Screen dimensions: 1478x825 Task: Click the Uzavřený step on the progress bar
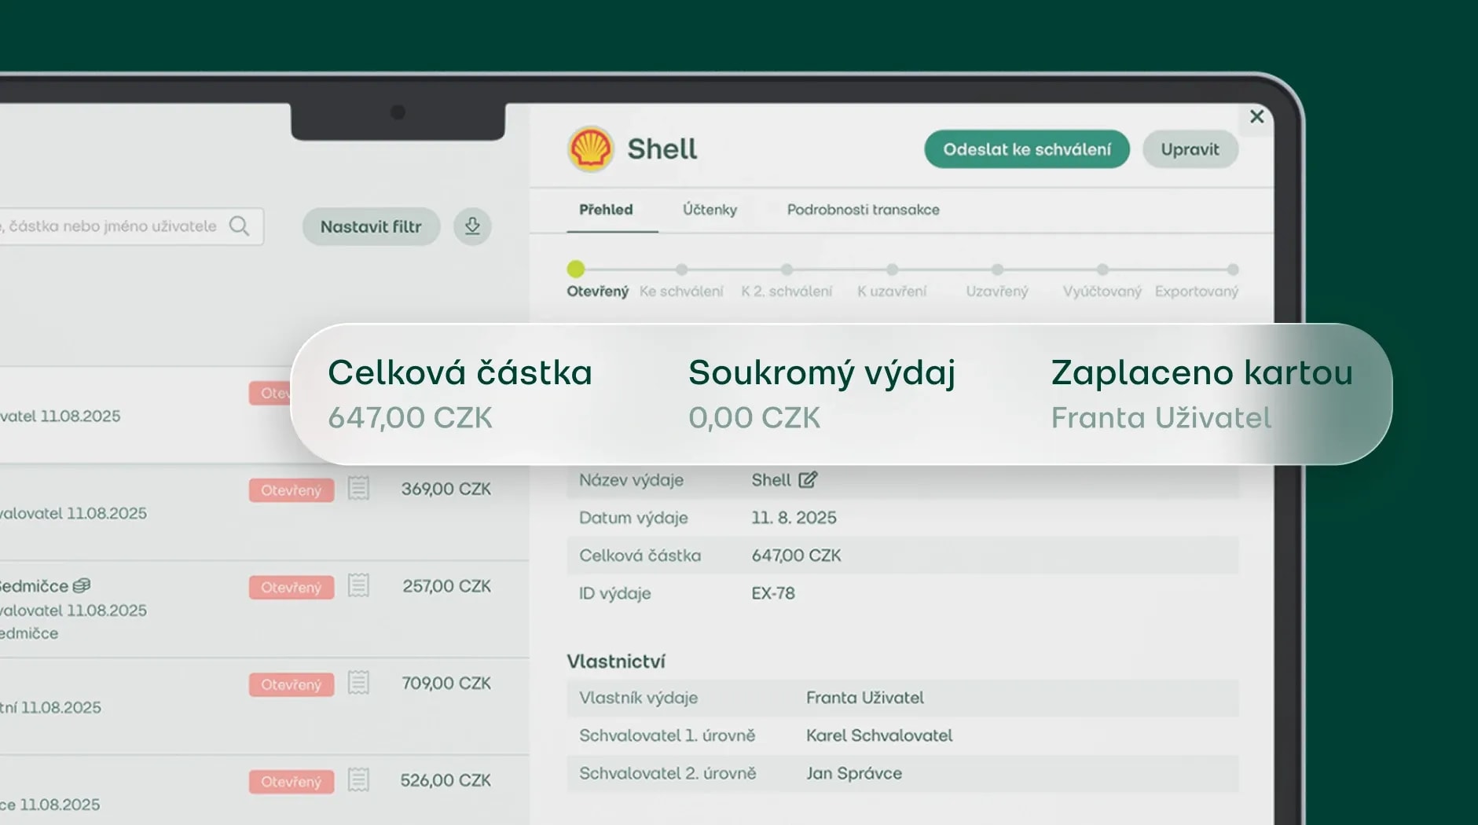996,269
